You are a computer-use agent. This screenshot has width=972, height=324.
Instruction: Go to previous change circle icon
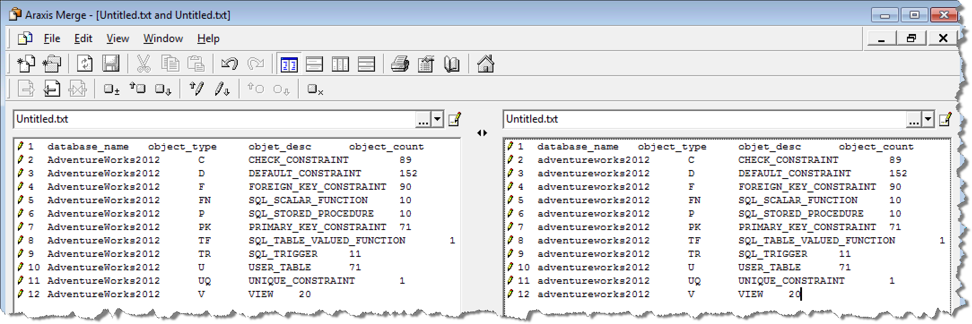pyautogui.click(x=256, y=89)
